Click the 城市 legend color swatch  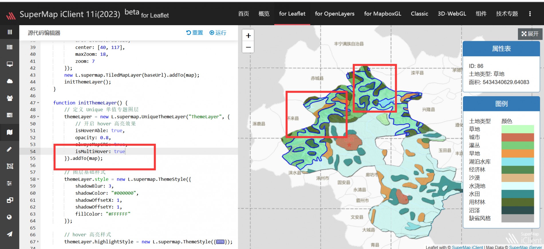click(518, 137)
